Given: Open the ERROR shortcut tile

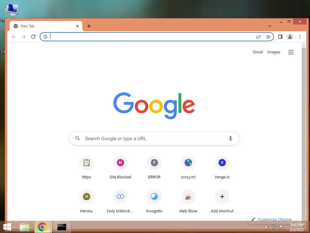Looking at the screenshot, I should click(x=154, y=167).
